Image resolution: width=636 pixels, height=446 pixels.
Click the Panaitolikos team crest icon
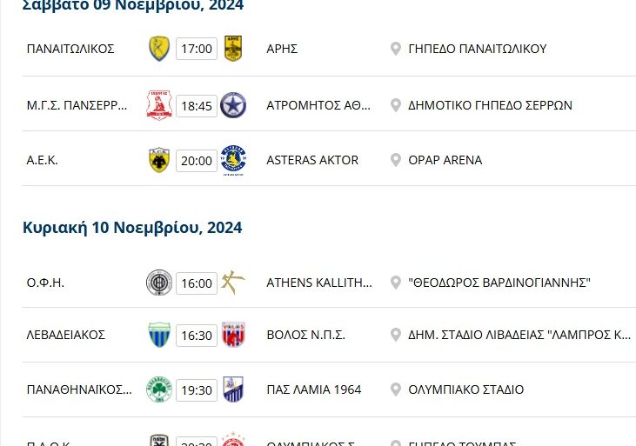coord(159,48)
